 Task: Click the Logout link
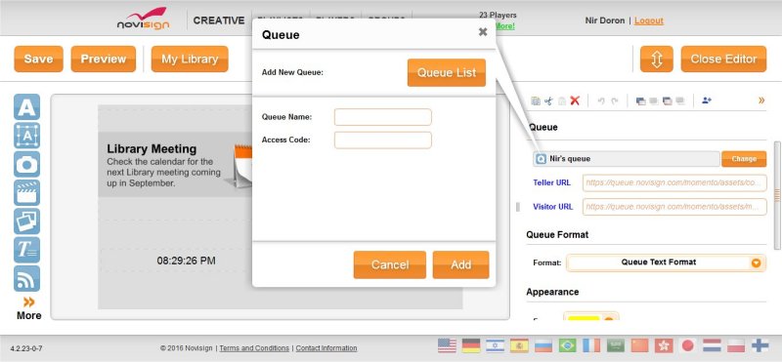tap(649, 20)
